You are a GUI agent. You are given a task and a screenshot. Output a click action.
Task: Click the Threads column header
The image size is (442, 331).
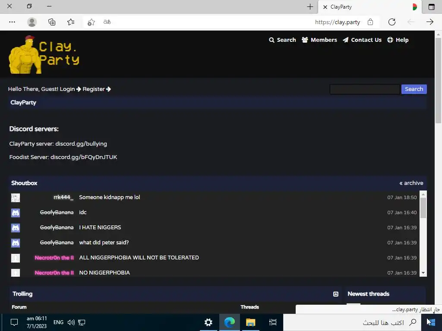(x=250, y=307)
